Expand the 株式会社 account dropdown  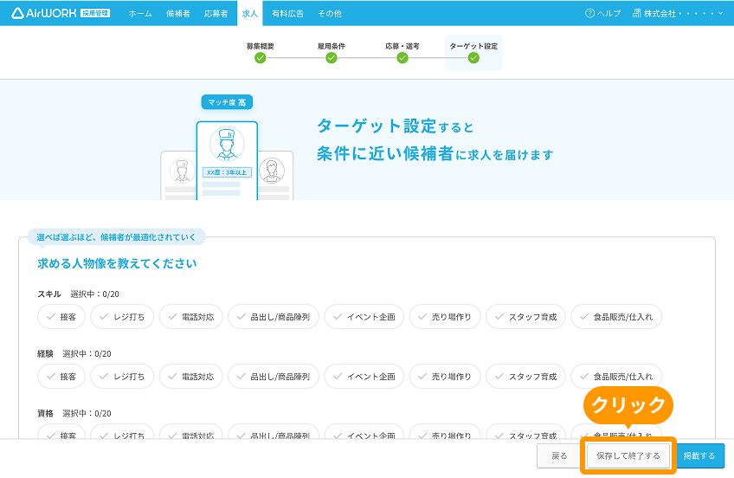678,13
